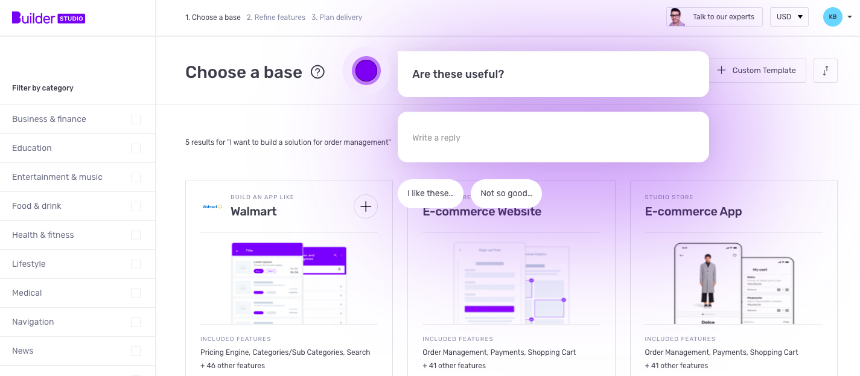The image size is (860, 376).
Task: Open the purple chat assistant bubble
Action: (366, 71)
